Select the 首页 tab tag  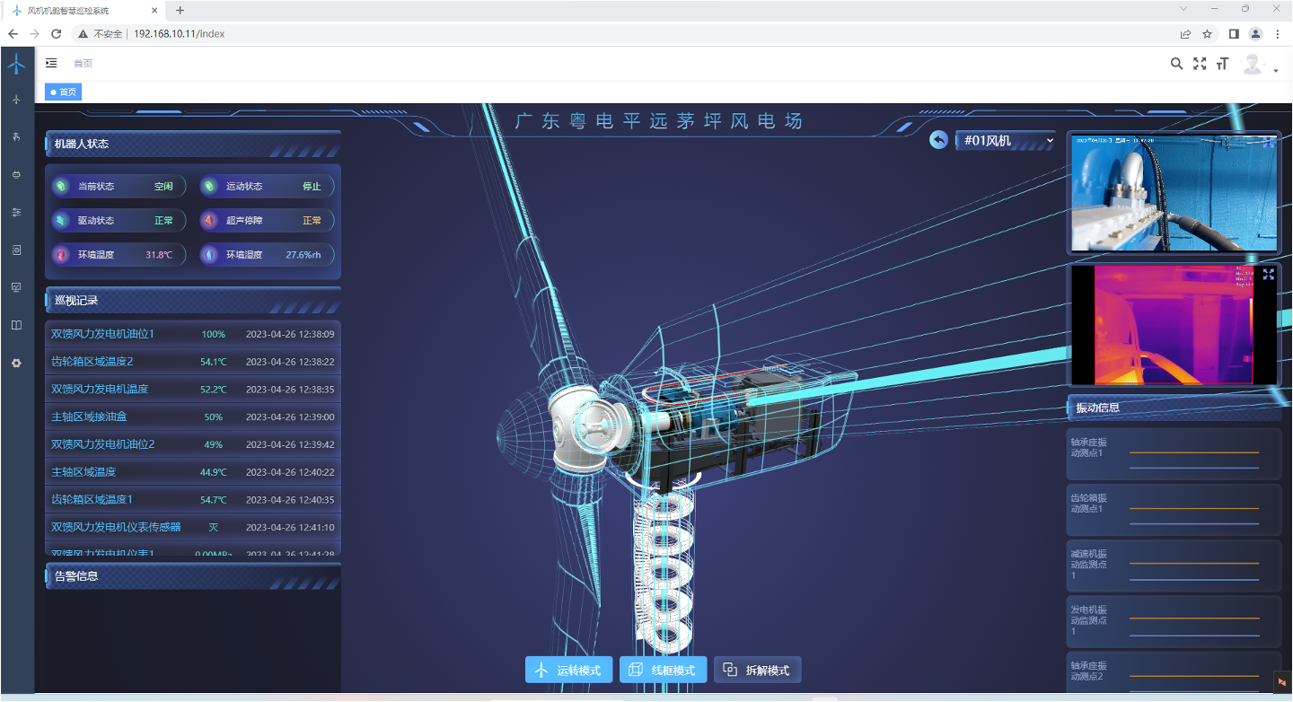point(63,92)
